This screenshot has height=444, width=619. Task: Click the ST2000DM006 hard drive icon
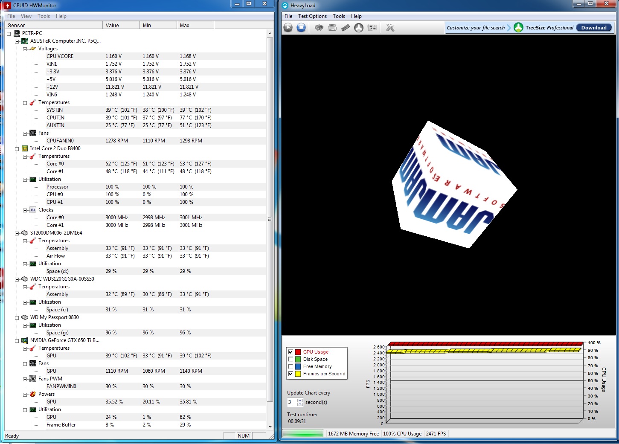(25, 233)
